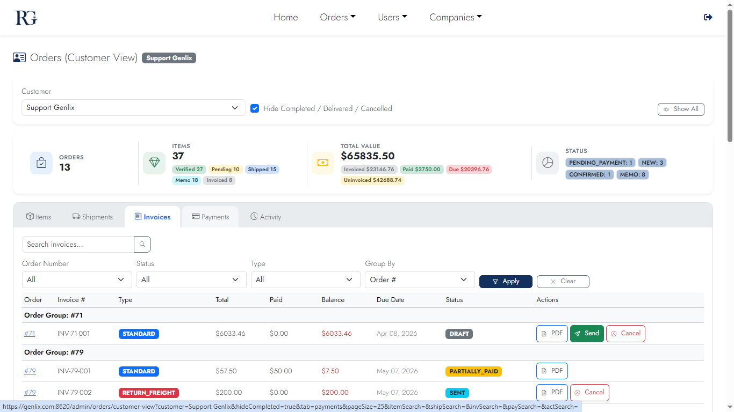Screen dimensions: 734x412
Task: Cancel the RETURN_FREIGHT invoice INV-79-002
Action: pyautogui.click(x=589, y=393)
